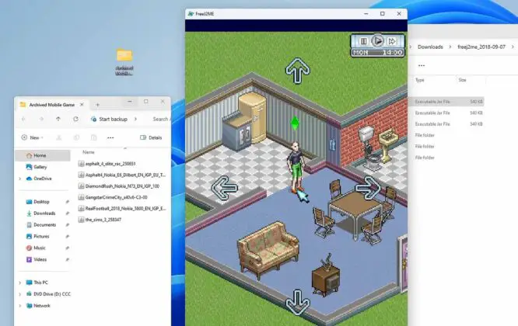
Task: Select file GangstarCrimeCity_s40v6-C3-00
Action: tap(113, 197)
